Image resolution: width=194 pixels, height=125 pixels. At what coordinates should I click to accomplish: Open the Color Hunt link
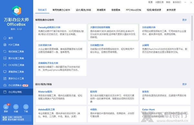[x=148, y=110]
